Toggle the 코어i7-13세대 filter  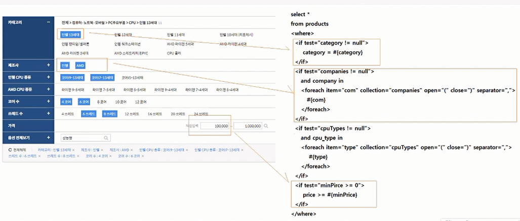(x=102, y=78)
